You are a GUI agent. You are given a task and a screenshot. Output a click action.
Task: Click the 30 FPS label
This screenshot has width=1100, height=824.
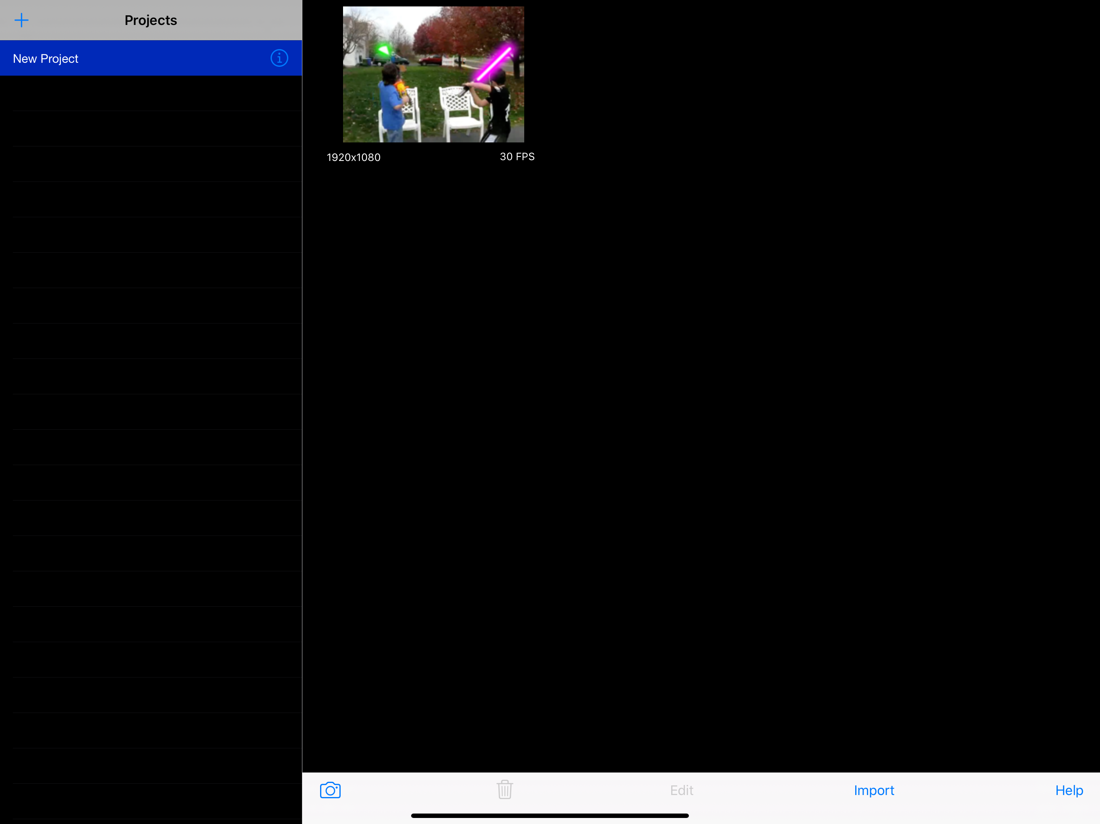[x=517, y=157]
